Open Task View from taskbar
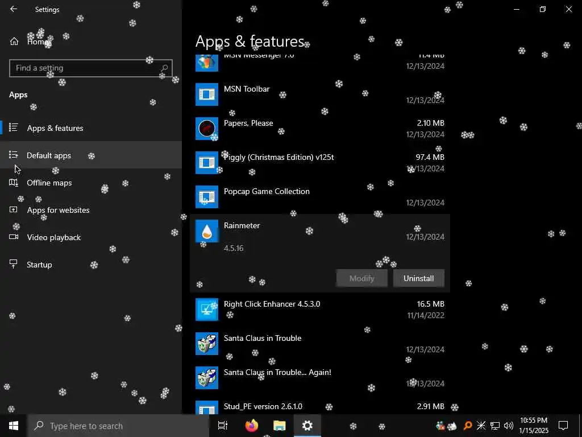The width and height of the screenshot is (582, 437). pos(223,426)
